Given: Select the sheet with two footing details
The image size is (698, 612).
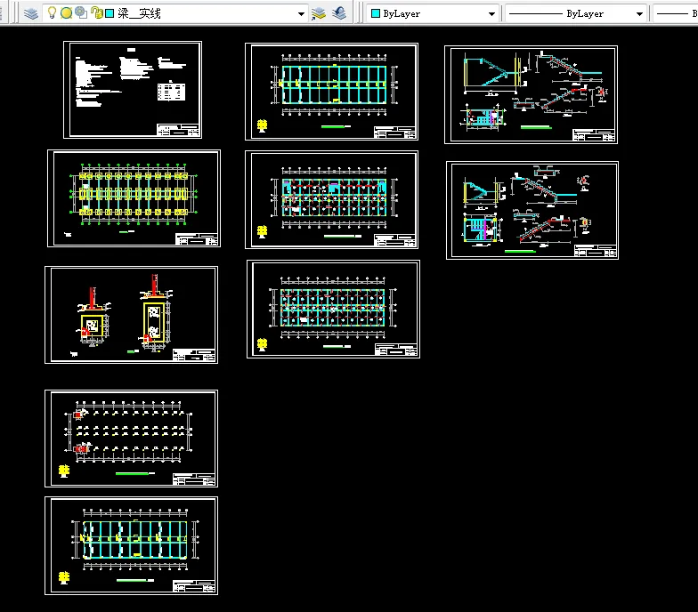Looking at the screenshot, I should tap(132, 315).
